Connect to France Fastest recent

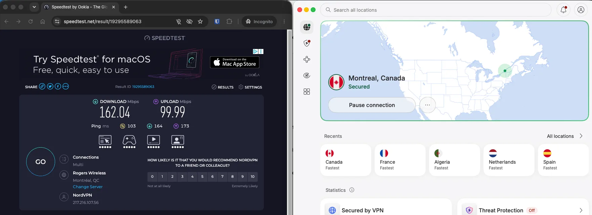(400, 160)
